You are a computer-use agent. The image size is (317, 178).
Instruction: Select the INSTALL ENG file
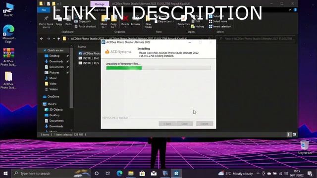click(89, 58)
